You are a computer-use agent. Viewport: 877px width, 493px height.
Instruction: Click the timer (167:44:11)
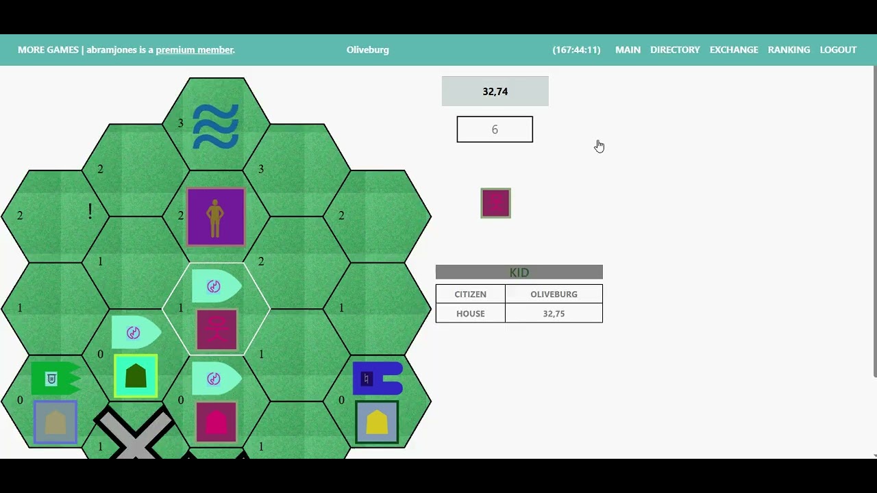(576, 50)
